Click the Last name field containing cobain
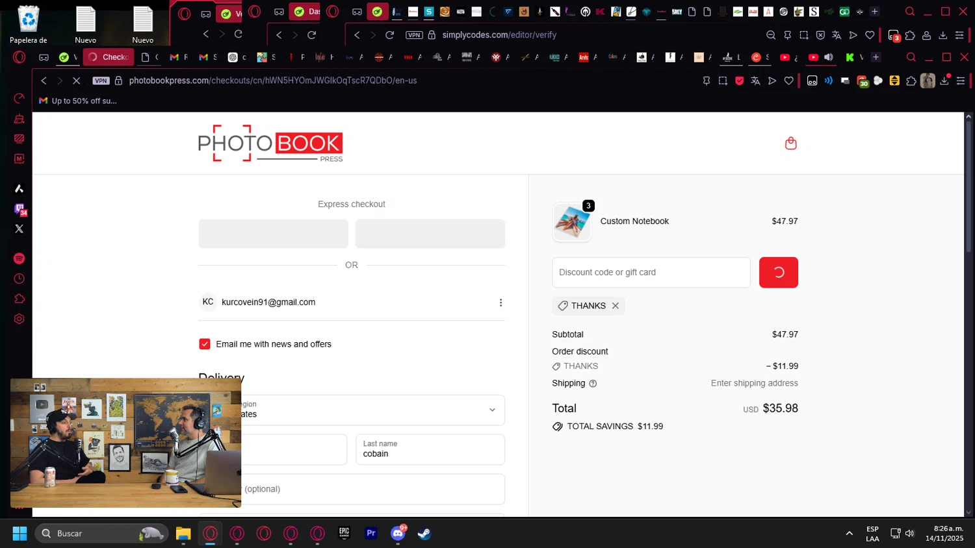 point(430,449)
